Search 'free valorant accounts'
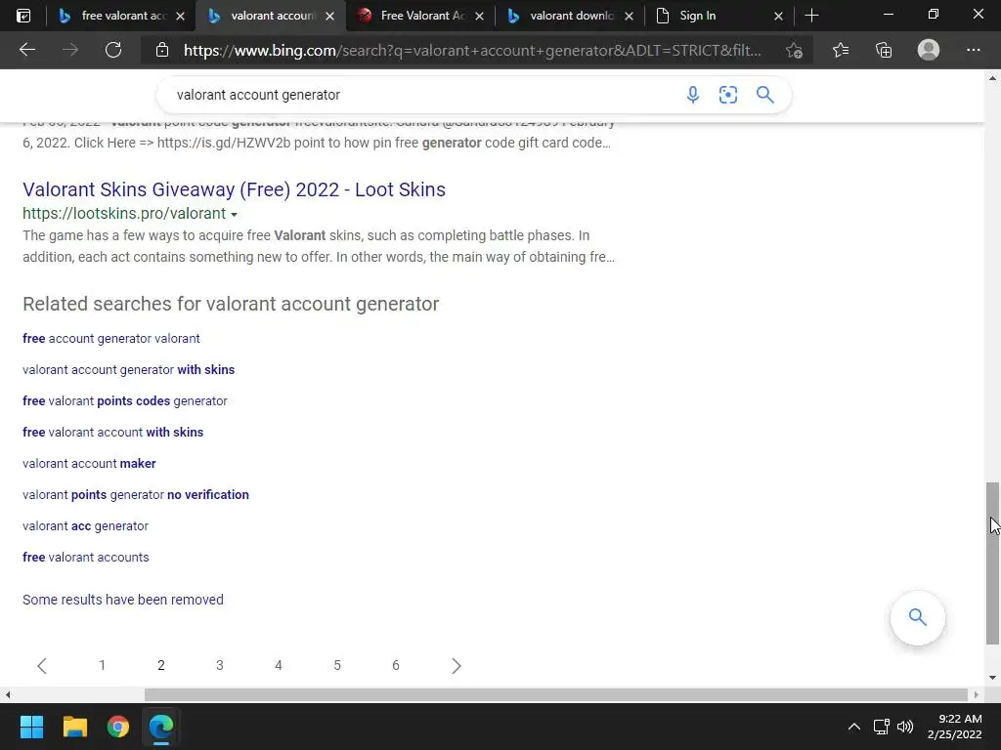 [86, 558]
